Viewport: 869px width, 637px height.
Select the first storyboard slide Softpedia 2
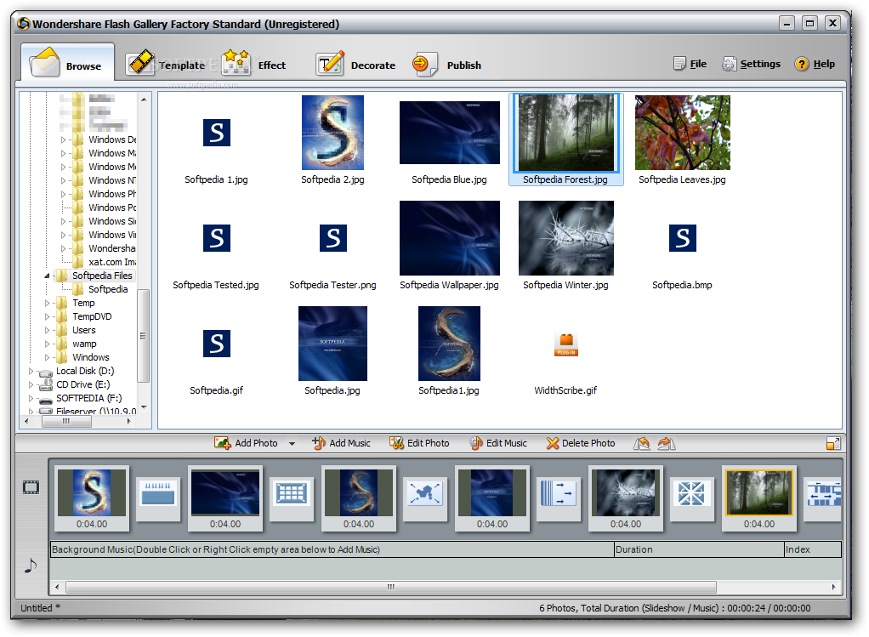92,498
